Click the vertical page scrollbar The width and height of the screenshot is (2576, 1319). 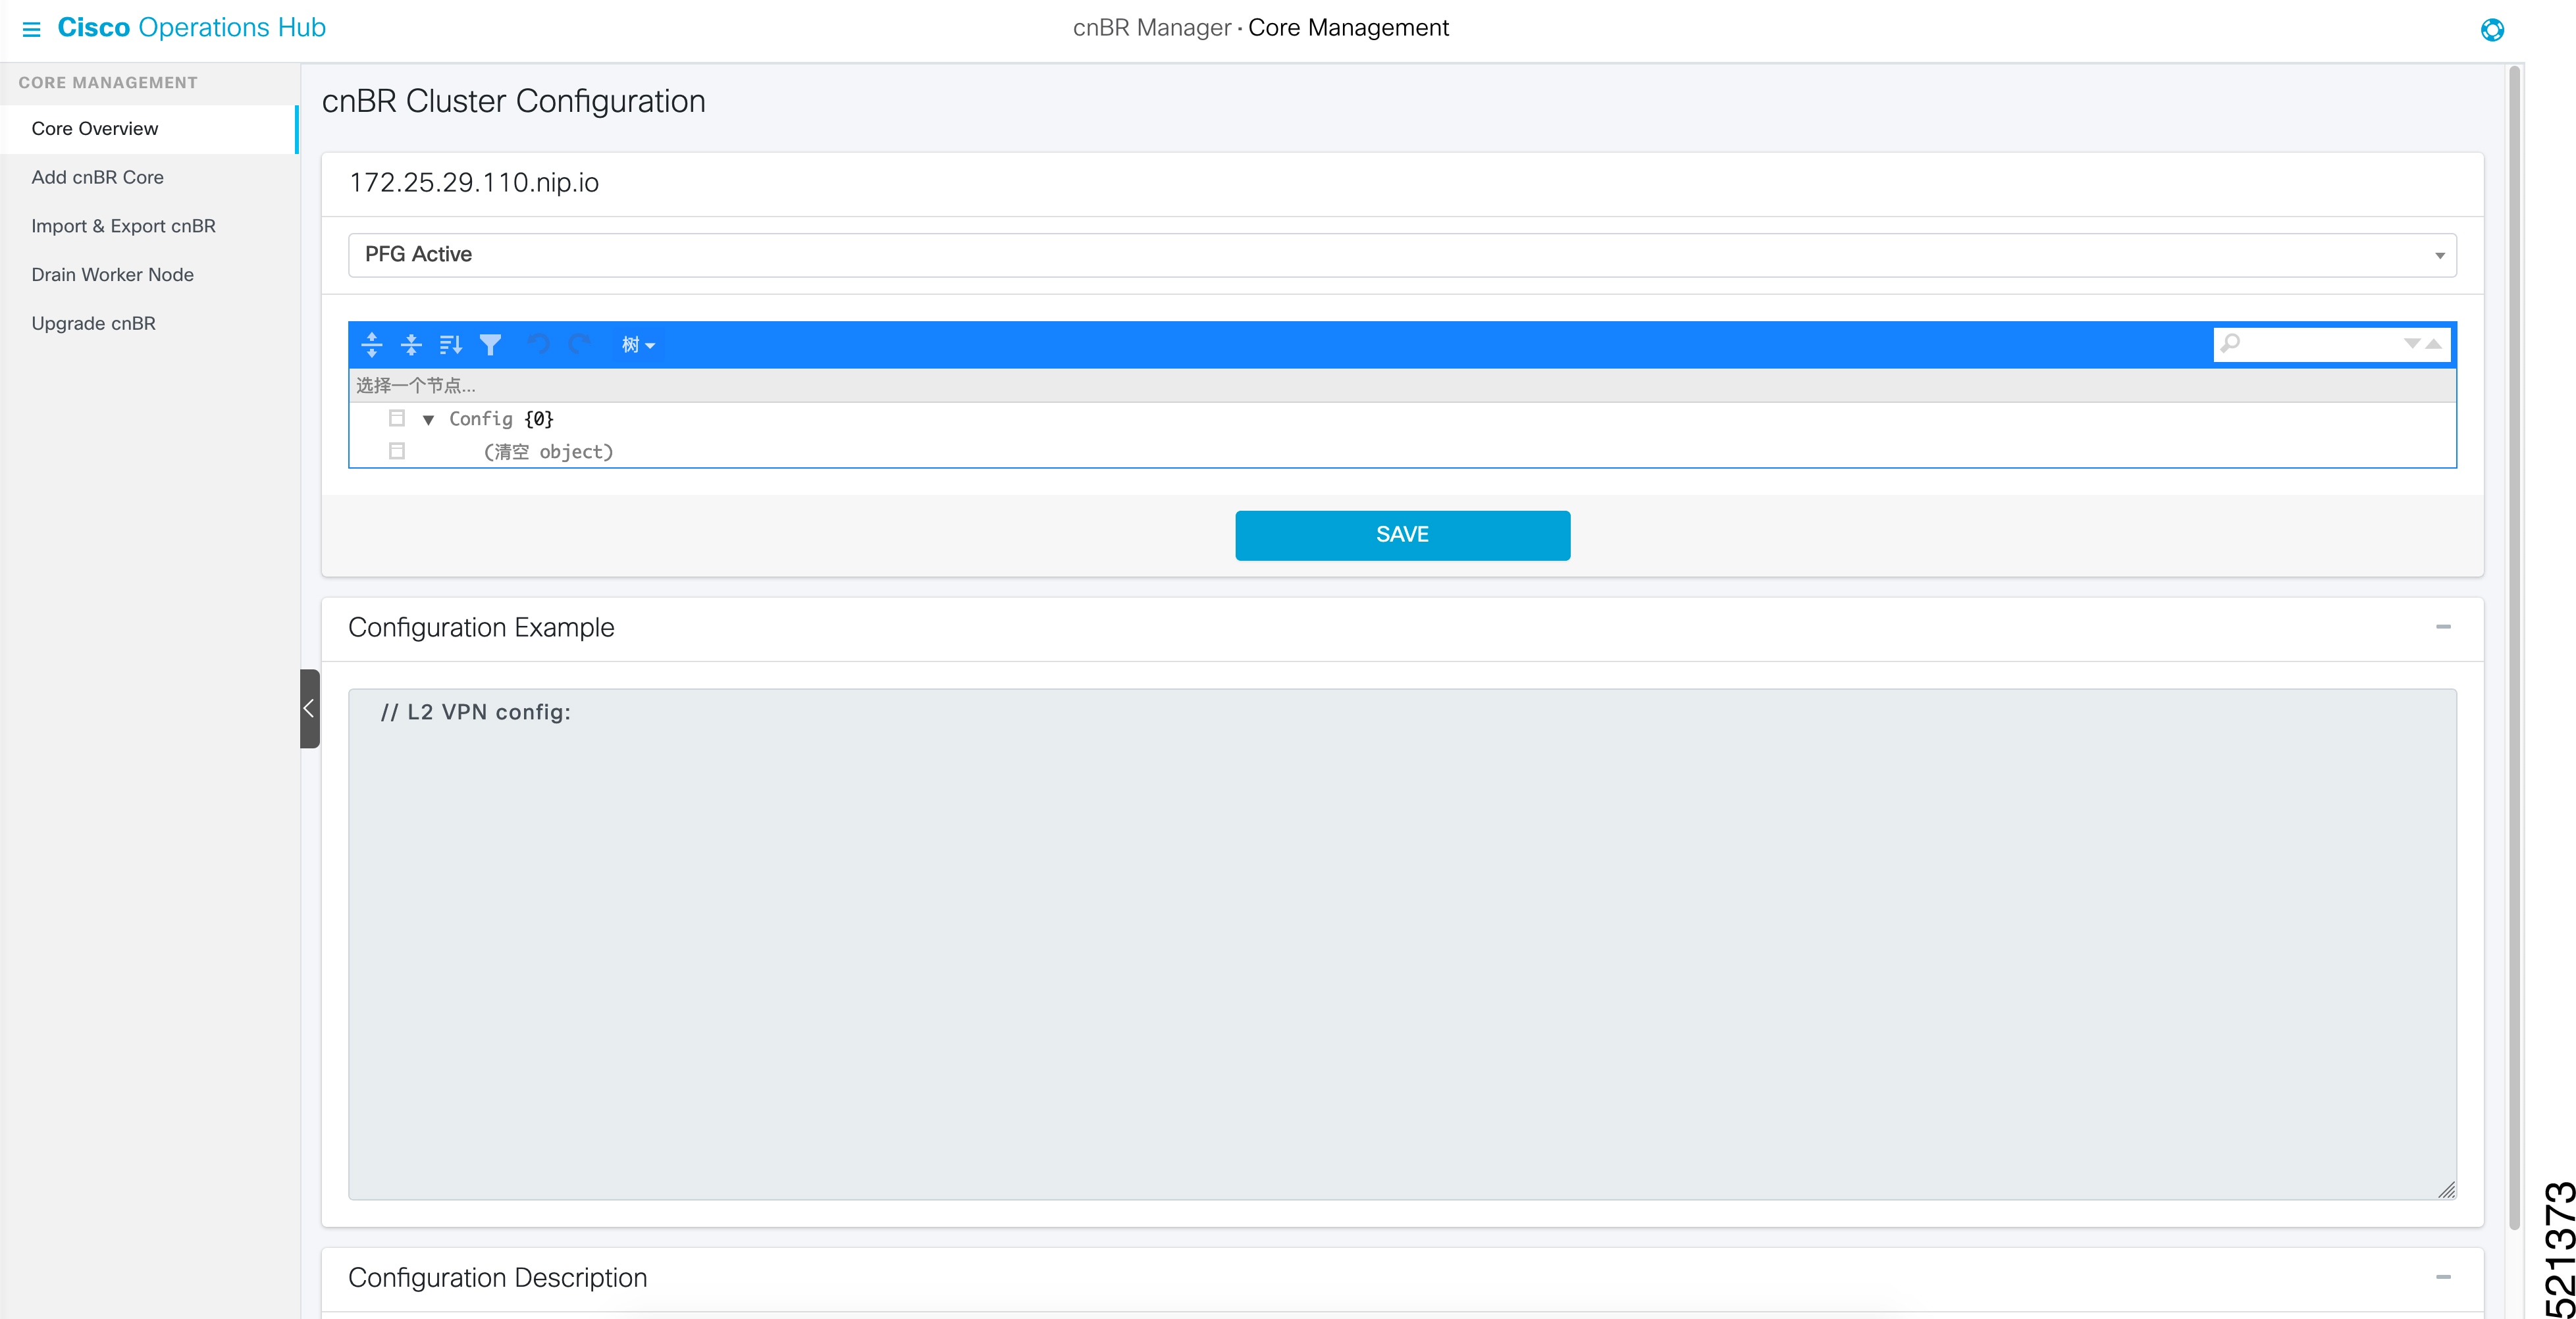point(2514,647)
